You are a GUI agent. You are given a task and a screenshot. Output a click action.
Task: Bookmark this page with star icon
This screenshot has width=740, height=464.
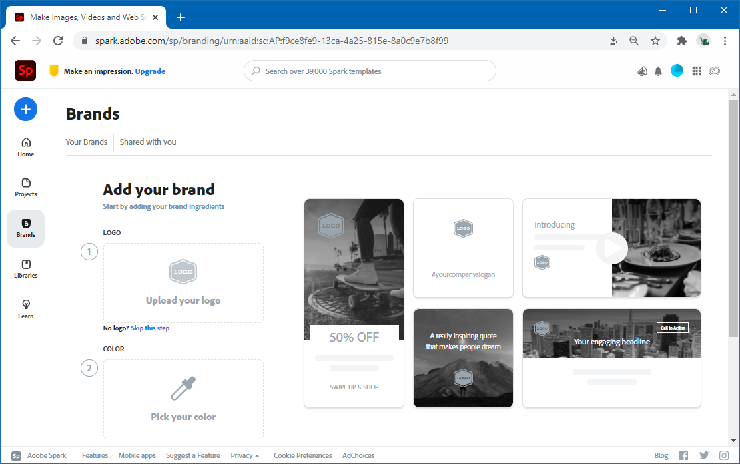click(x=655, y=41)
